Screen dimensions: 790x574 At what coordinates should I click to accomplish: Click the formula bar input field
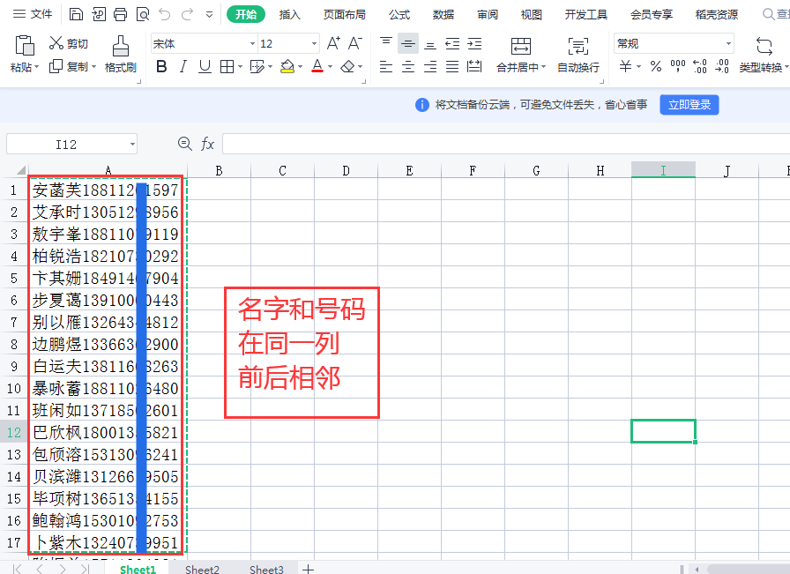(505, 144)
